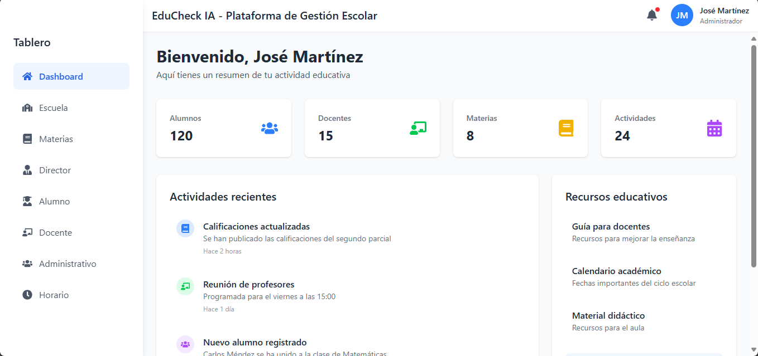Click the Escuela building icon
Viewport: 758px width, 356px height.
(x=27, y=108)
